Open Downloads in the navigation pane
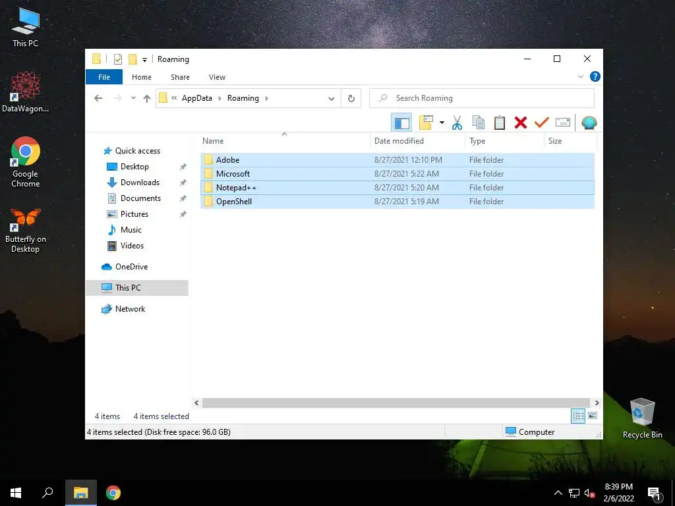Viewport: 675px width, 506px height. pos(140,183)
